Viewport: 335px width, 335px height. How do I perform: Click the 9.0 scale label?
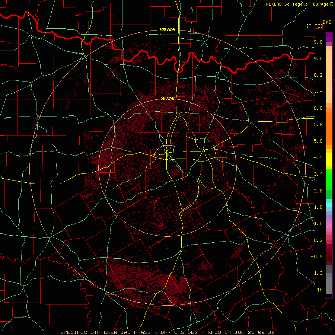click(x=318, y=58)
